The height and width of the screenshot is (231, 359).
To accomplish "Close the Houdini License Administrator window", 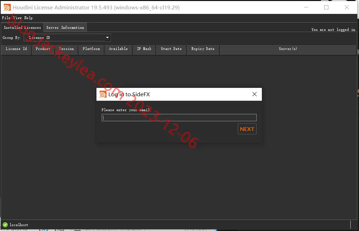I will click(346, 7).
